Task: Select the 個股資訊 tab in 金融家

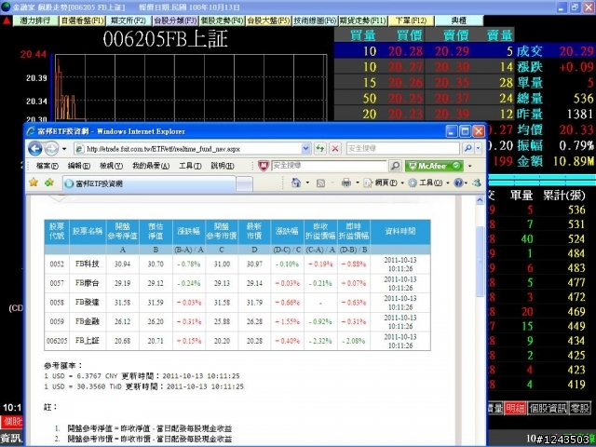Action: [x=548, y=408]
